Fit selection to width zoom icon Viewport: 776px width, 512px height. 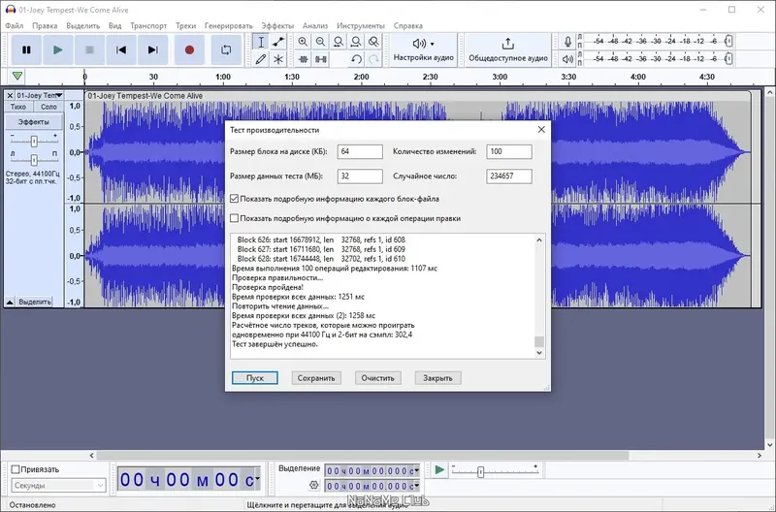coord(339,42)
